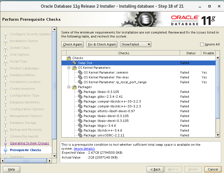The image size is (224, 173).
Task: Open the Help button
Action: pyautogui.click(x=12, y=169)
